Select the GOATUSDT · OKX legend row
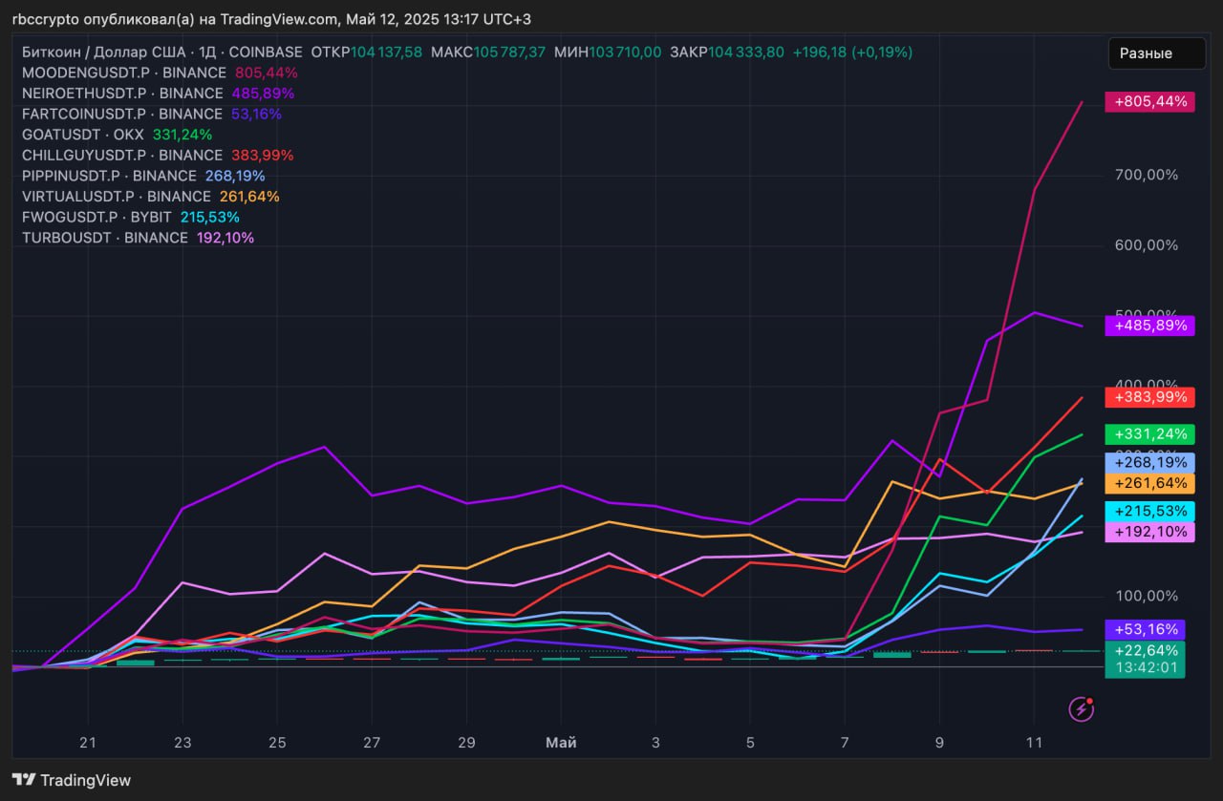 click(117, 135)
